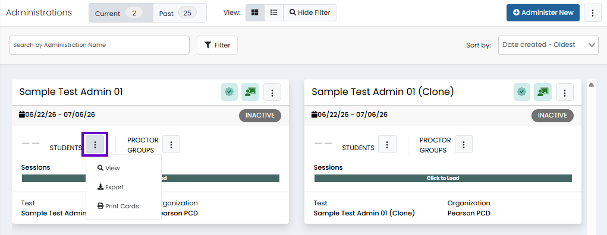Focus the Search by Administration Name field
This screenshot has height=235, width=607.
(x=99, y=45)
